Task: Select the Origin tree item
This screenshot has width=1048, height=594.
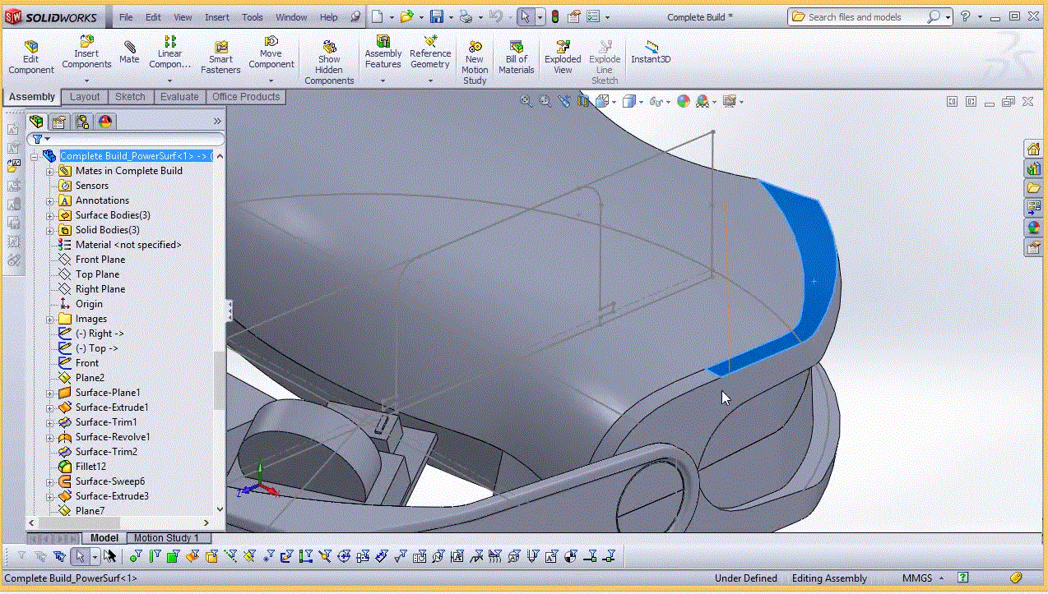Action: point(89,304)
